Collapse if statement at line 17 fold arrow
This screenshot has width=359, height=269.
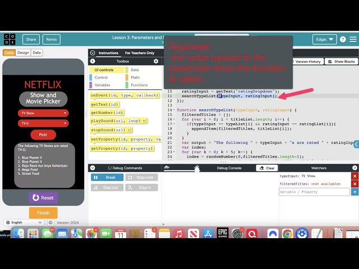174,124
